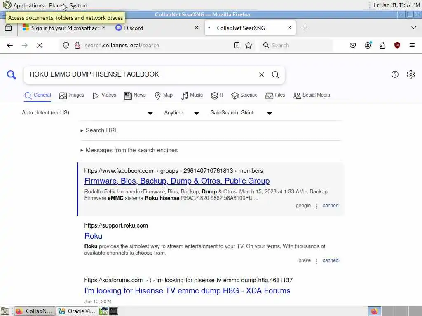Open more options dots beside brave label
Viewport: 422px width, 316px height.
316,261
